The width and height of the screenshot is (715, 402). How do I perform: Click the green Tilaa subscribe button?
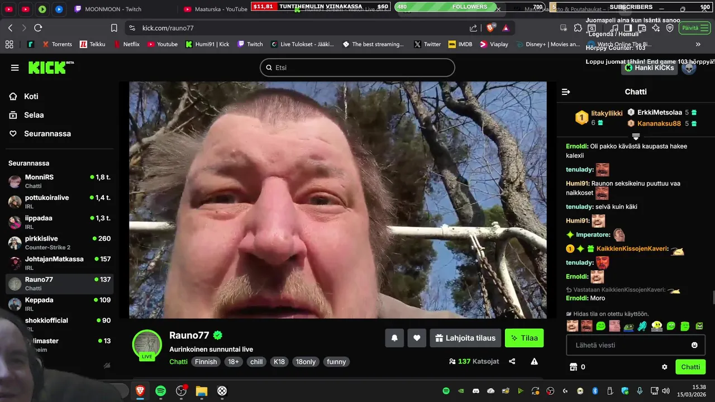[524, 338]
